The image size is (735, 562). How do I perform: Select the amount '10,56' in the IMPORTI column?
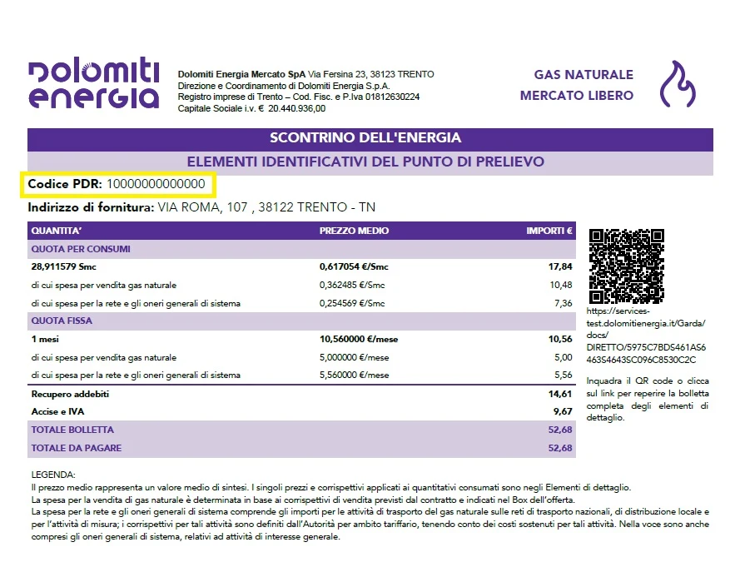560,340
